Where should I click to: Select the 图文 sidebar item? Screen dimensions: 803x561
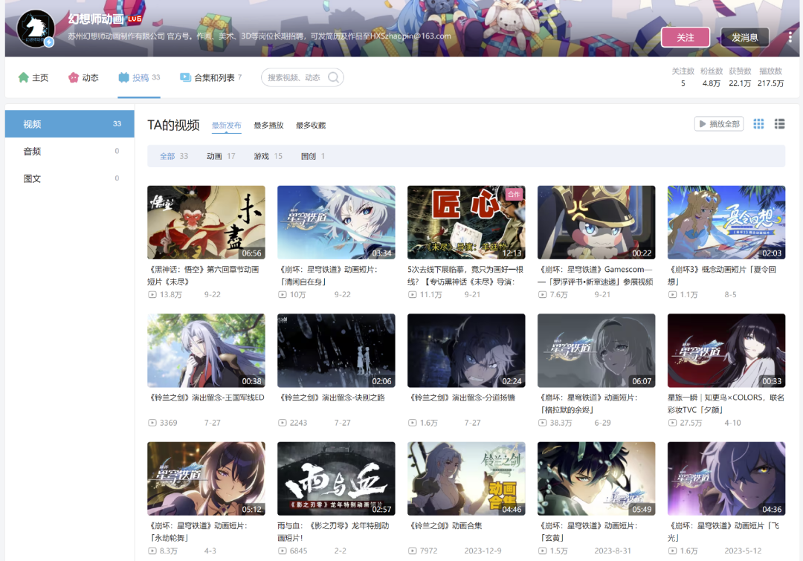[x=70, y=178]
